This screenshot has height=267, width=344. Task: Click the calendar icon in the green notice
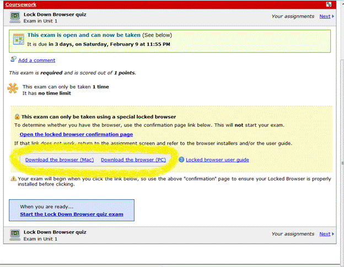tap(19, 39)
